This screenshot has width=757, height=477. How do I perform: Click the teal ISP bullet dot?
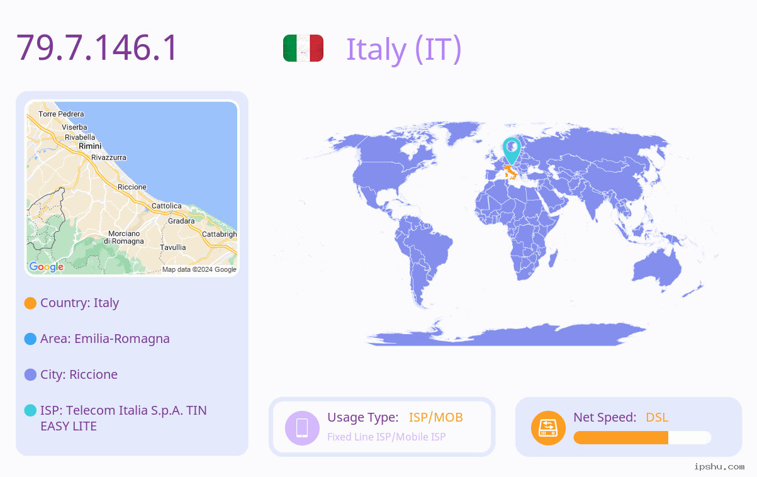tap(30, 411)
